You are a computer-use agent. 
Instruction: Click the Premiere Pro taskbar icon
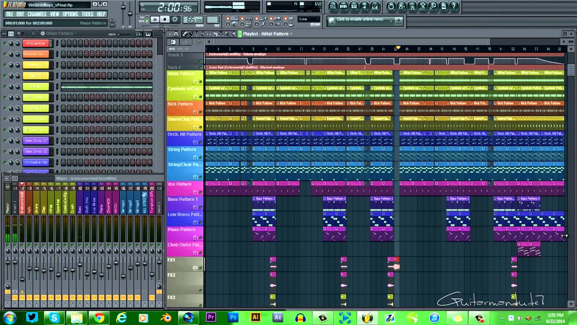click(x=211, y=317)
